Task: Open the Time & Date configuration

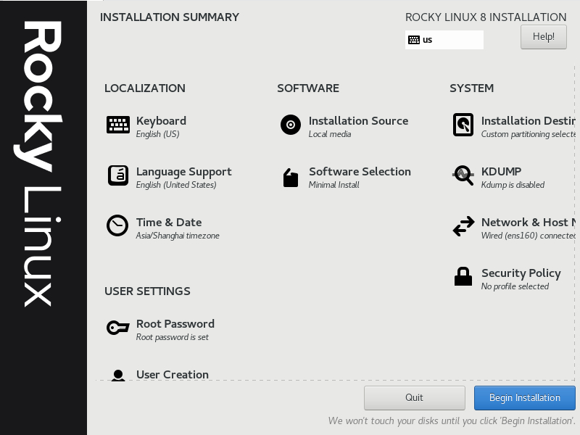Action: [x=169, y=223]
